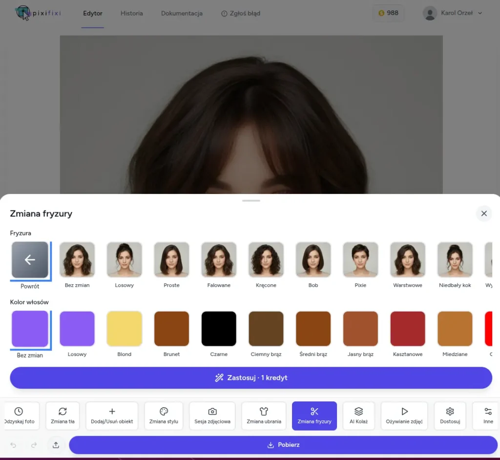Open the Zmiana tła tool

tap(62, 416)
